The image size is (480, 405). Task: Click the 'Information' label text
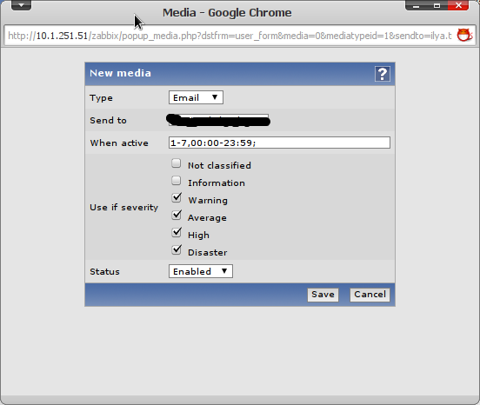coord(217,183)
